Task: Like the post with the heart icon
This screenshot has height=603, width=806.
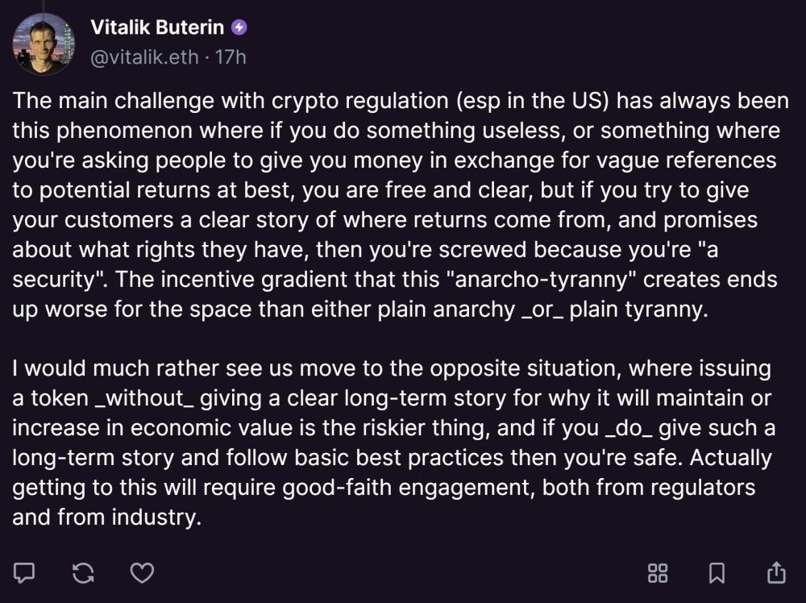Action: tap(142, 572)
